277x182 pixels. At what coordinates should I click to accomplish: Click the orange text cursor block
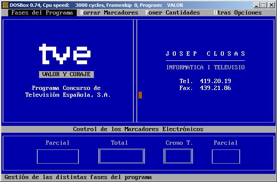(x=140, y=95)
